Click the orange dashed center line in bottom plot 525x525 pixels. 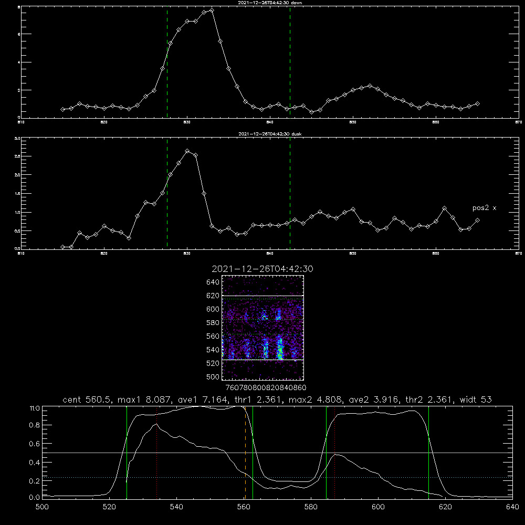(245, 453)
